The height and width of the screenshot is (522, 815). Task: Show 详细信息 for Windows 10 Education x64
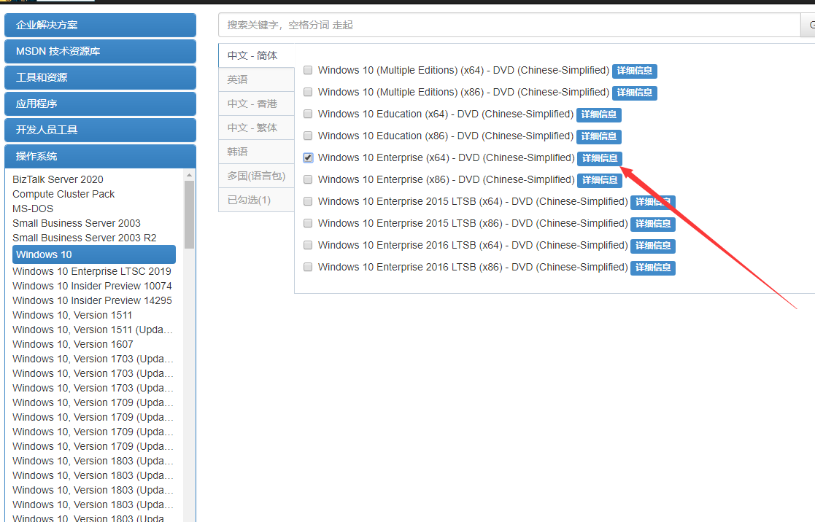pyautogui.click(x=598, y=115)
